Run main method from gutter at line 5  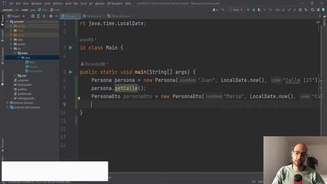pos(71,72)
